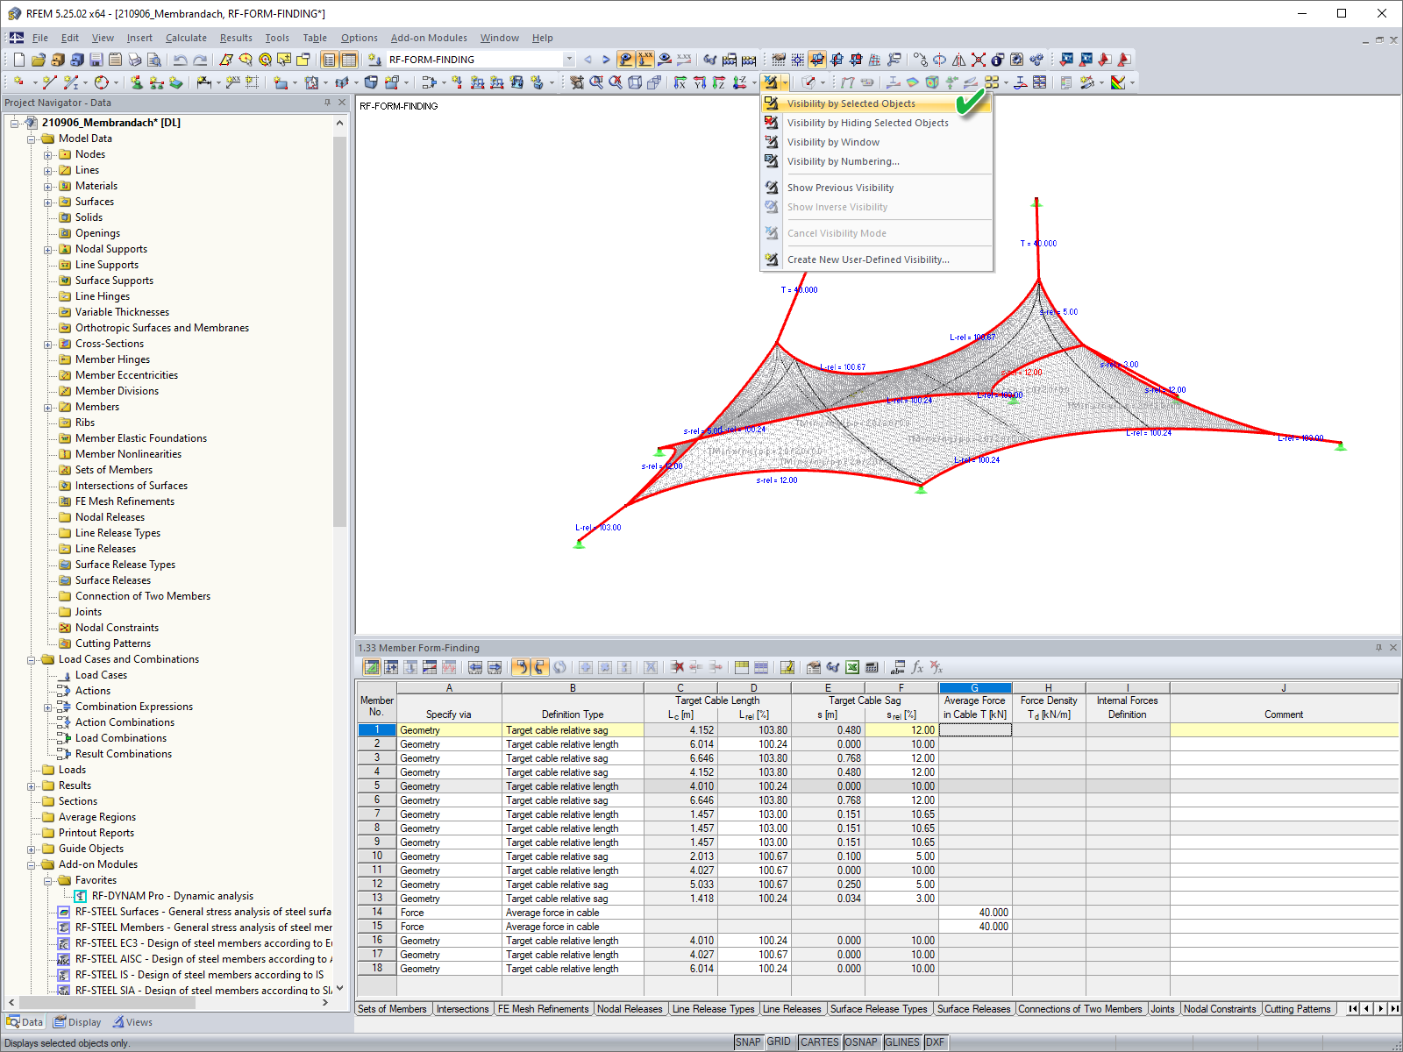Click the Print icon in toolbar
Image resolution: width=1403 pixels, height=1052 pixels.
tap(135, 60)
